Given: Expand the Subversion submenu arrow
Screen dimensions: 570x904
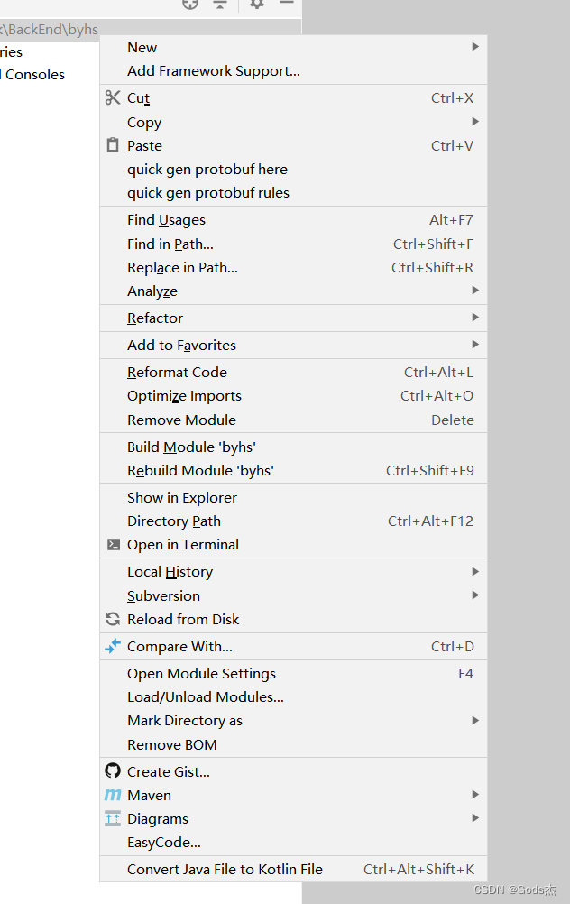Looking at the screenshot, I should [x=475, y=595].
